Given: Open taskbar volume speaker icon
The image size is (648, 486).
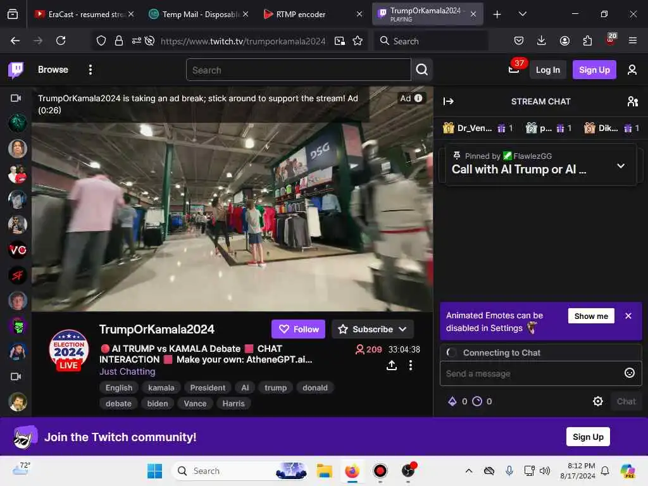Looking at the screenshot, I should click(x=545, y=471).
